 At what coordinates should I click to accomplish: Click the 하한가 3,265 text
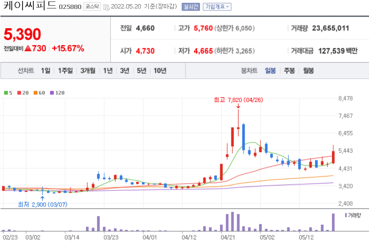(234, 51)
